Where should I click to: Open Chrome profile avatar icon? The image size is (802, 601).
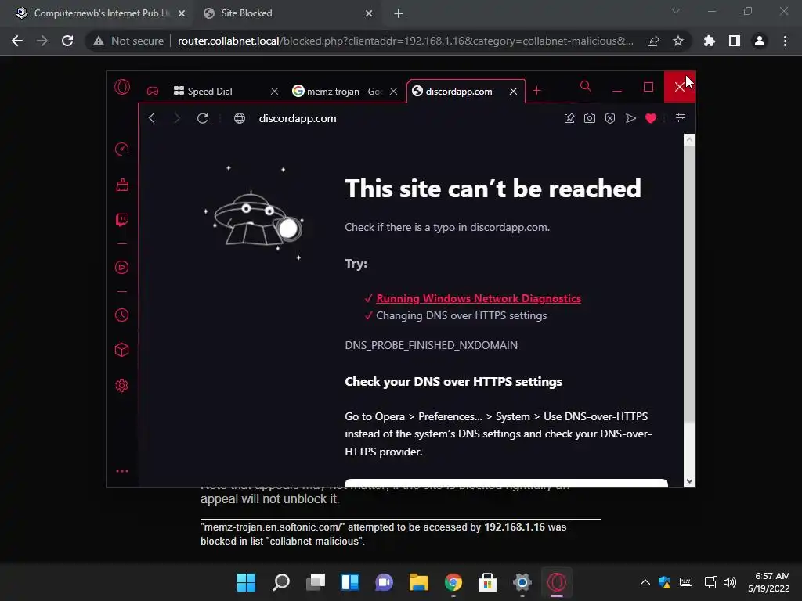760,41
